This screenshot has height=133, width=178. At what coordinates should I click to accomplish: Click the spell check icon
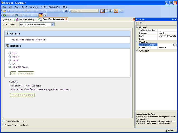(x=61, y=11)
